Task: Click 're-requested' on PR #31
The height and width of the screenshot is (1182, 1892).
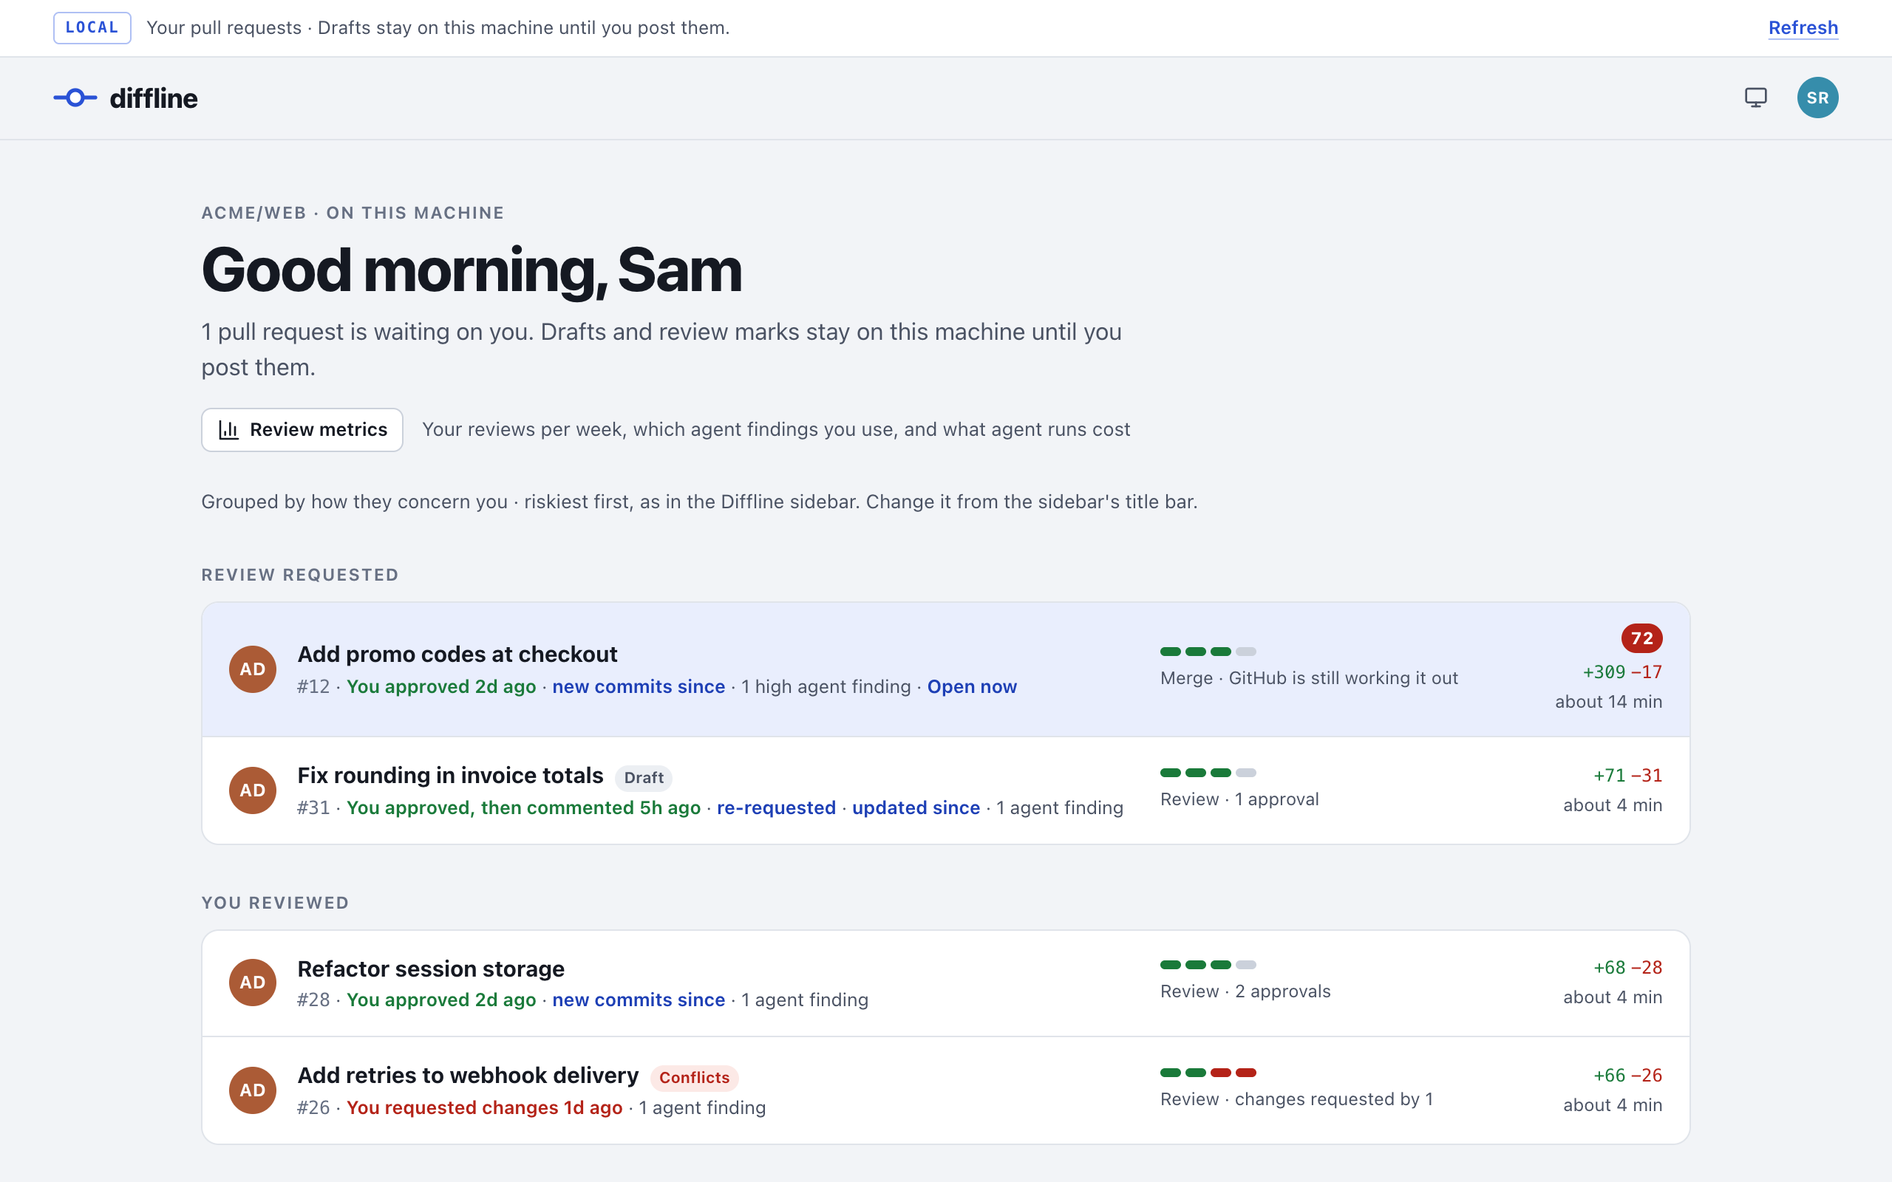Action: (776, 807)
